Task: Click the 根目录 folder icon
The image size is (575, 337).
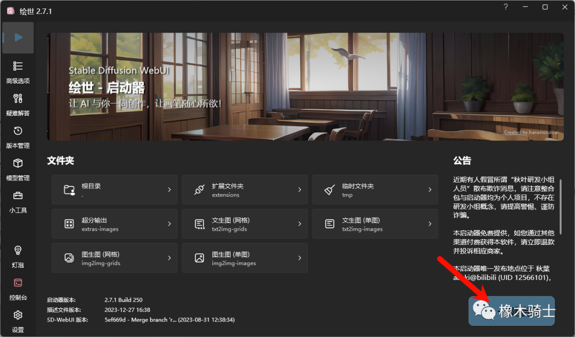Action: click(69, 190)
